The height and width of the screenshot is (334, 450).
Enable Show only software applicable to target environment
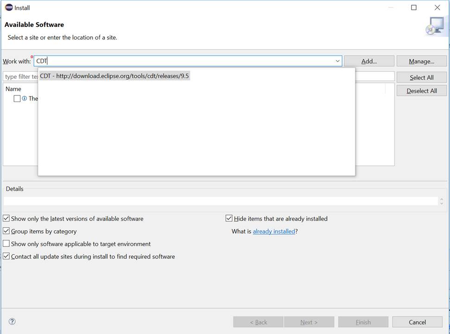[x=6, y=244]
